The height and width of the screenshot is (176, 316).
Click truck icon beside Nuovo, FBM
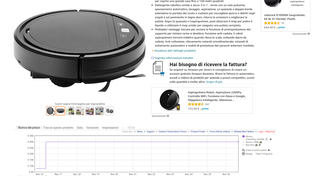(261, 142)
